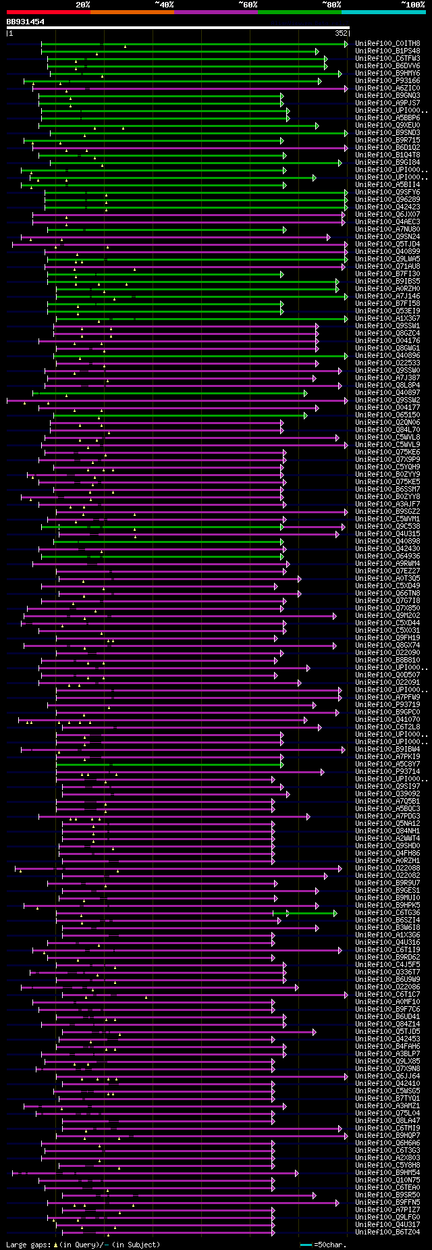Select hit UniRef100_B6SSM7
The width and height of the screenshot is (432, 1250).
click(x=387, y=489)
